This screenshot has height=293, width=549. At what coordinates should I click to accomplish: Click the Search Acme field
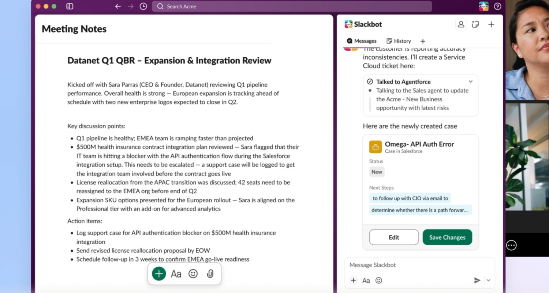point(292,6)
